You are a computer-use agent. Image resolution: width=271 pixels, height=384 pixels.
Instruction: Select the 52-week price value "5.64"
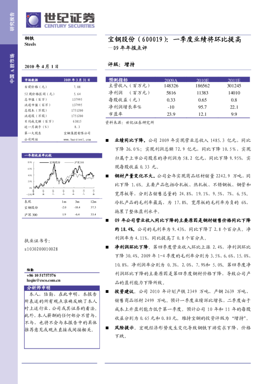[x=77, y=94]
